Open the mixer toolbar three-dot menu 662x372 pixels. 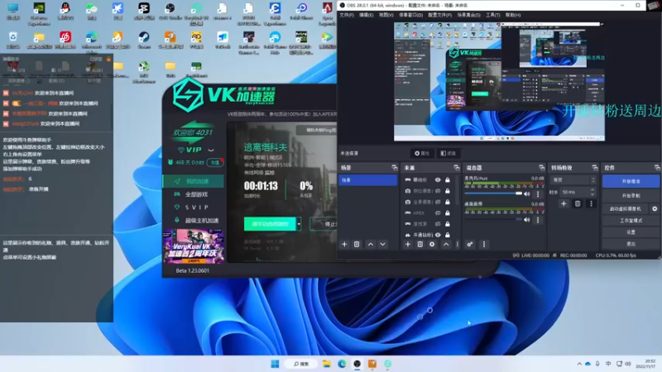484,244
